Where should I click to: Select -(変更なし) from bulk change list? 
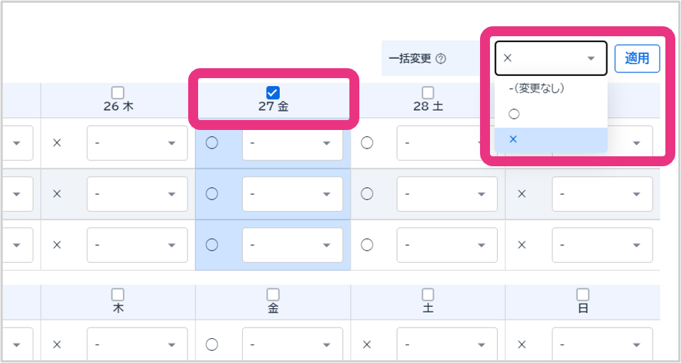[x=536, y=88]
